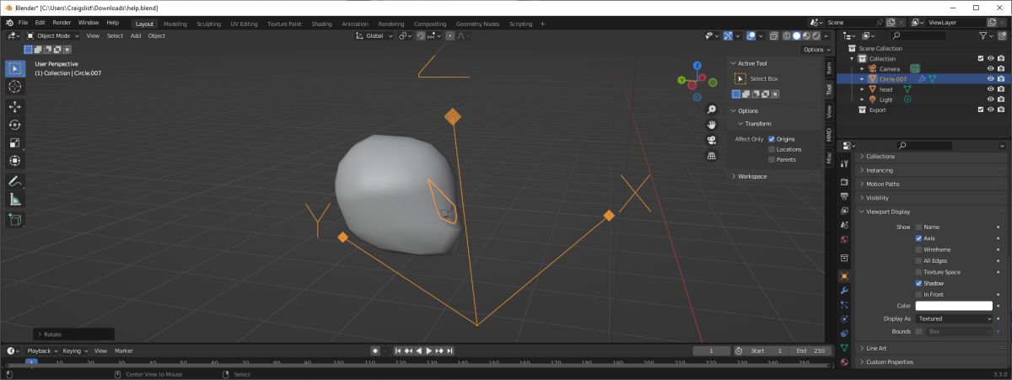The width and height of the screenshot is (1012, 380).
Task: Open the Modifiers wrench properties tab
Action: pos(844,290)
